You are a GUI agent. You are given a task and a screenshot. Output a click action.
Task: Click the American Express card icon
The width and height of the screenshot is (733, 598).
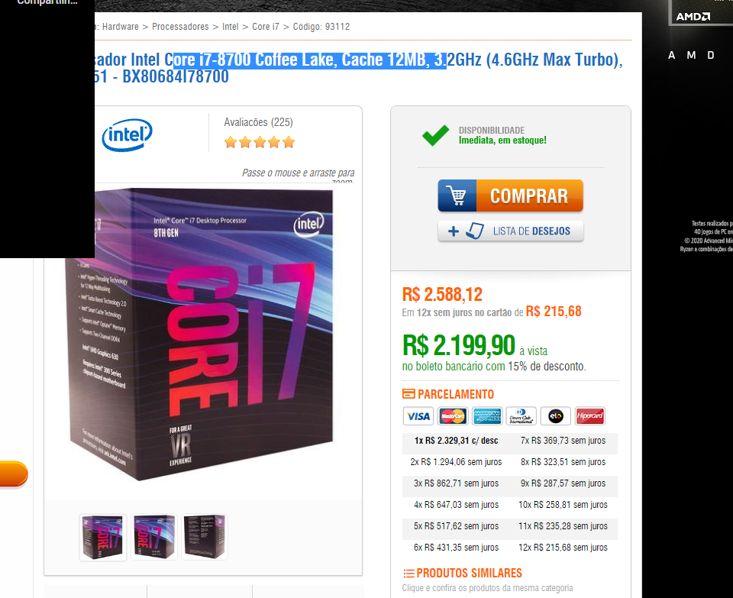coord(487,415)
